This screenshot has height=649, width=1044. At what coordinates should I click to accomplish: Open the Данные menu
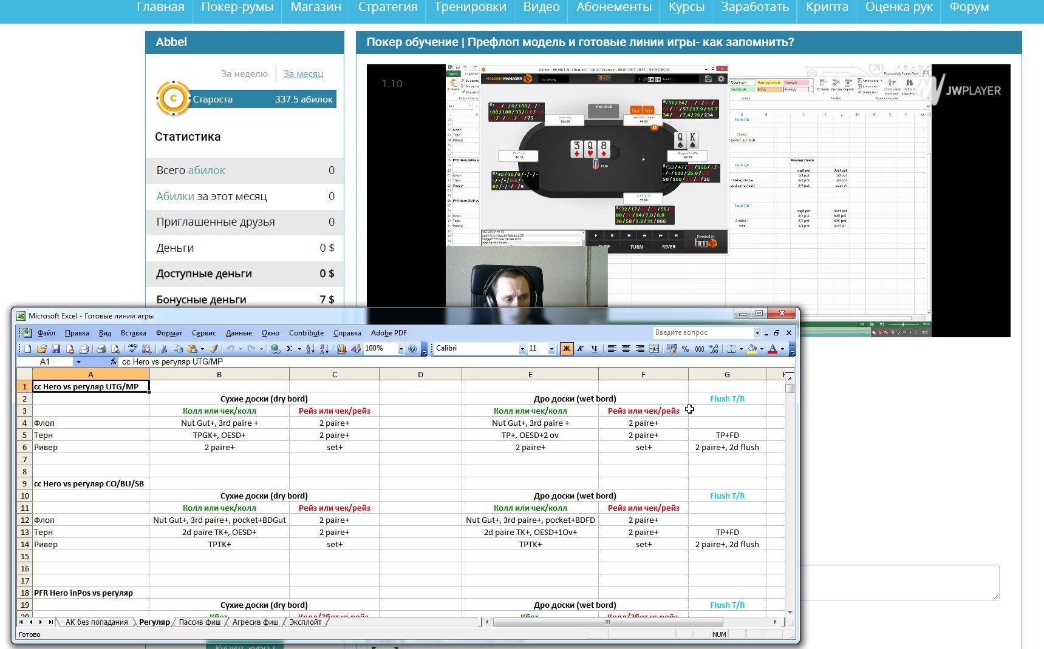pos(239,333)
